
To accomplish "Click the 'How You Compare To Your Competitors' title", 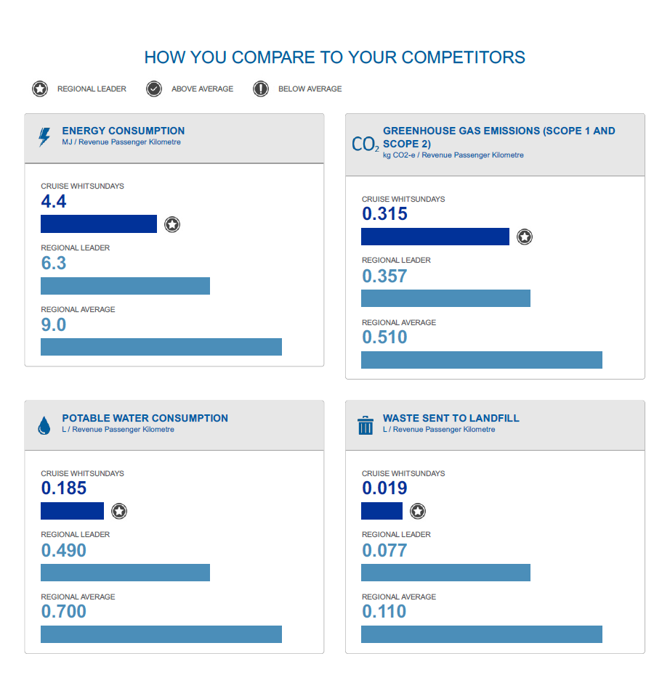I will click(x=334, y=57).
